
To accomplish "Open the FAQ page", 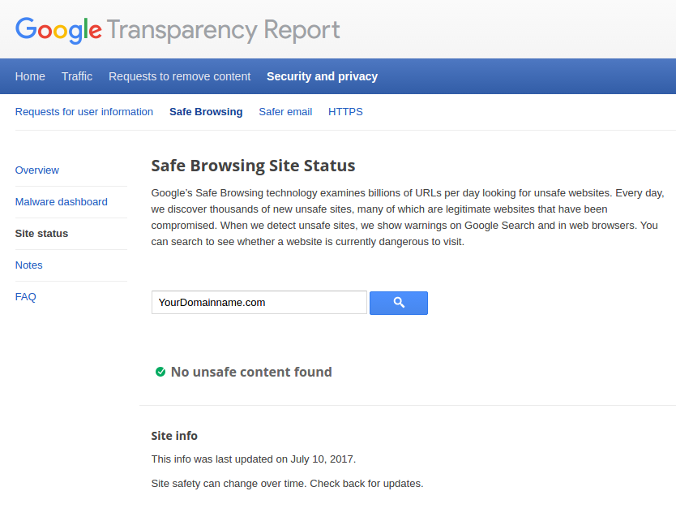I will [25, 296].
